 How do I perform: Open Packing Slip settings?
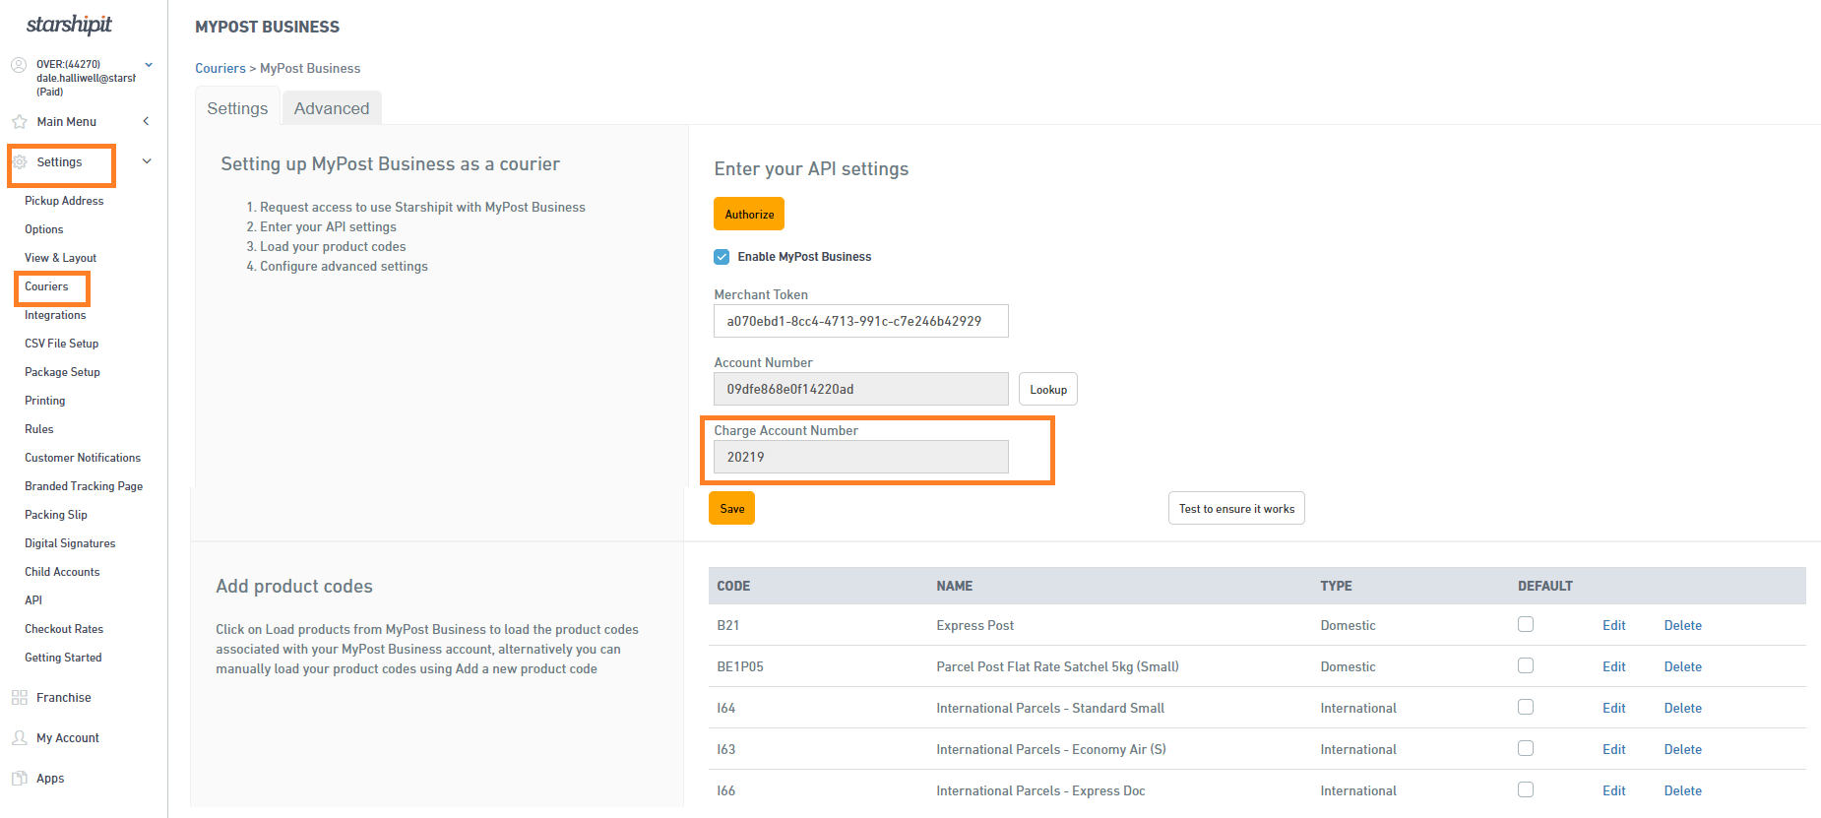point(56,515)
